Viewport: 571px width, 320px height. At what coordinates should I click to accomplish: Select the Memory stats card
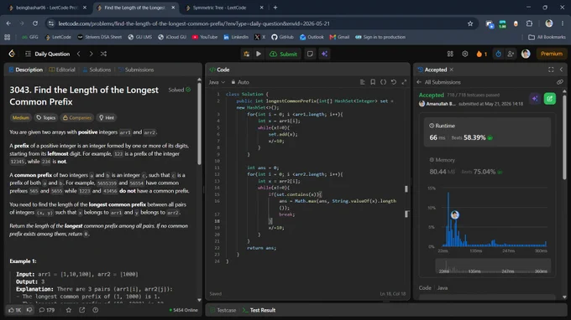[487, 166]
